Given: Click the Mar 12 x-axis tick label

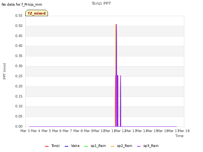Looking at the screenshot, I should pos(120,131).
